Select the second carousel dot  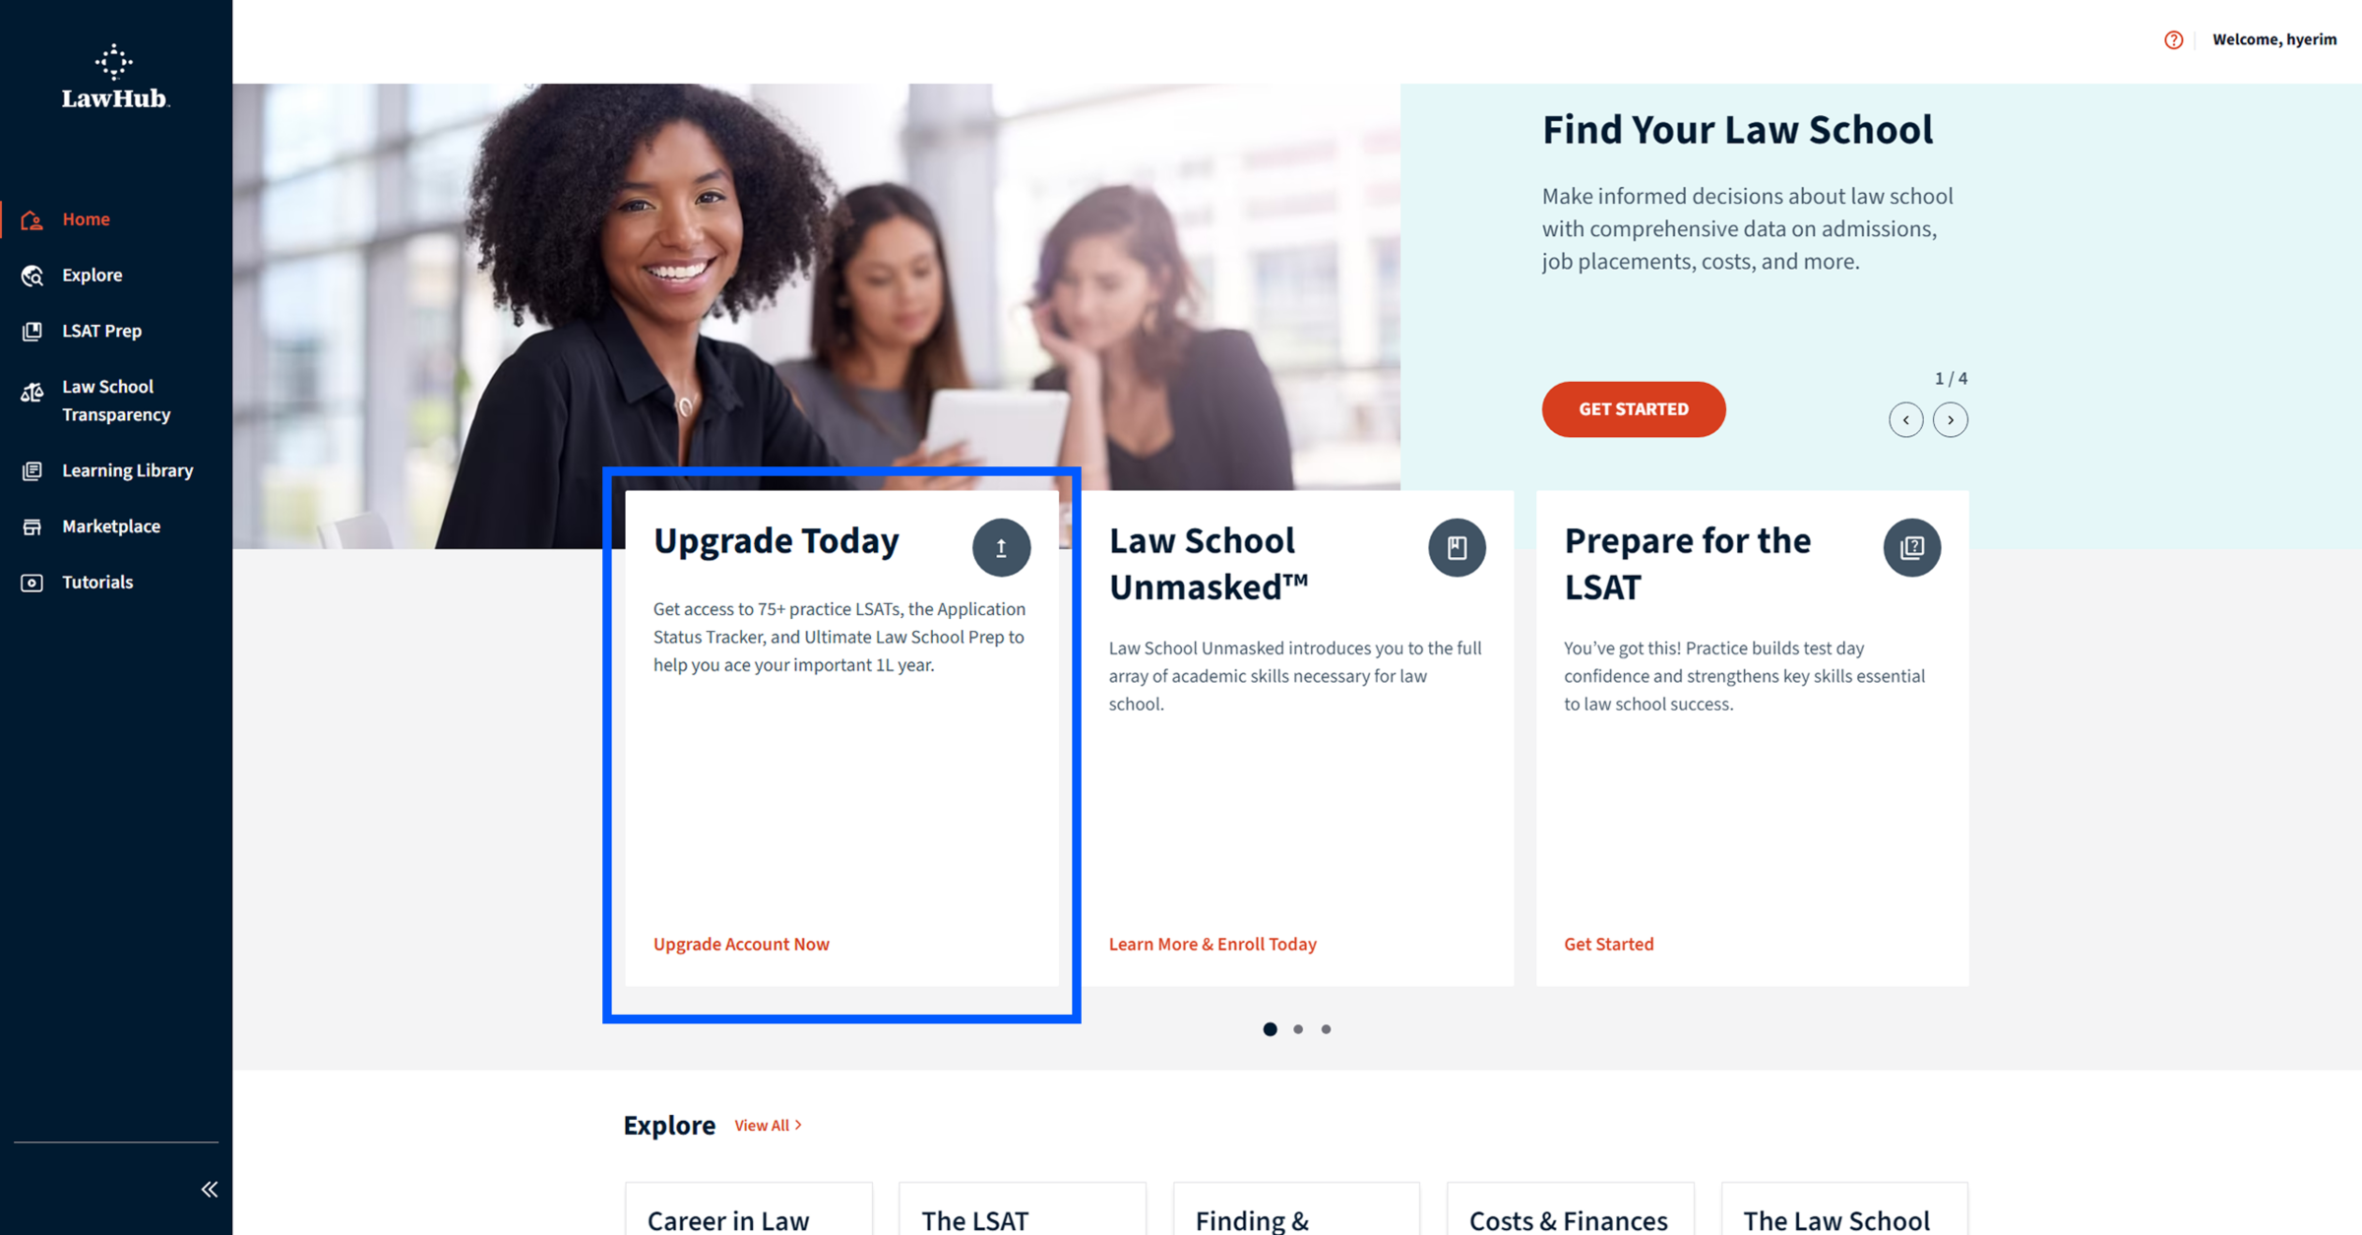pyautogui.click(x=1298, y=1029)
